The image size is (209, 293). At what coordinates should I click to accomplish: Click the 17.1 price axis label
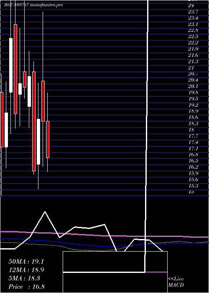tap(193, 149)
